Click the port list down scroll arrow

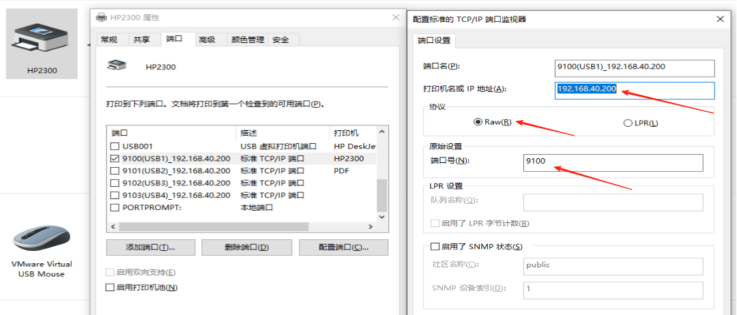pyautogui.click(x=382, y=217)
